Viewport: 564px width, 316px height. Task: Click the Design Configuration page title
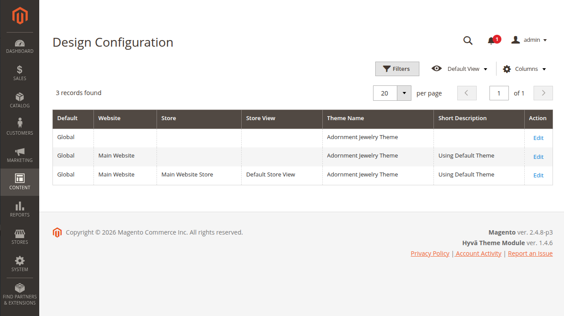(x=113, y=42)
